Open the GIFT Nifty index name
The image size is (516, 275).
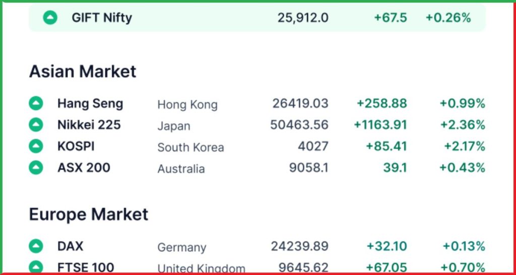tap(102, 18)
